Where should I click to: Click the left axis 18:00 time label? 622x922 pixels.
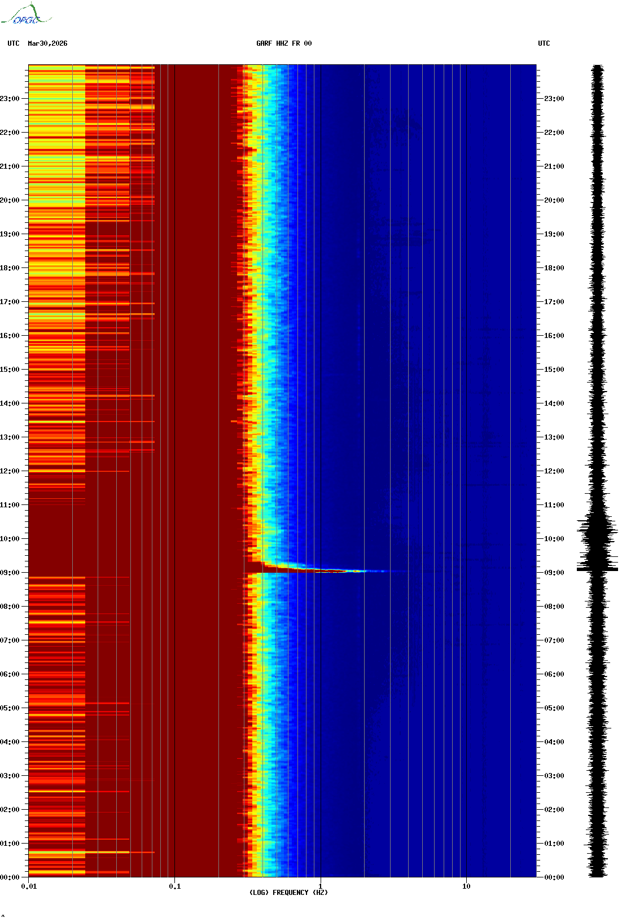click(x=10, y=268)
